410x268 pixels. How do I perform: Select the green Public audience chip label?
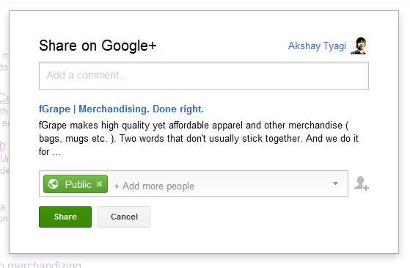tap(78, 184)
